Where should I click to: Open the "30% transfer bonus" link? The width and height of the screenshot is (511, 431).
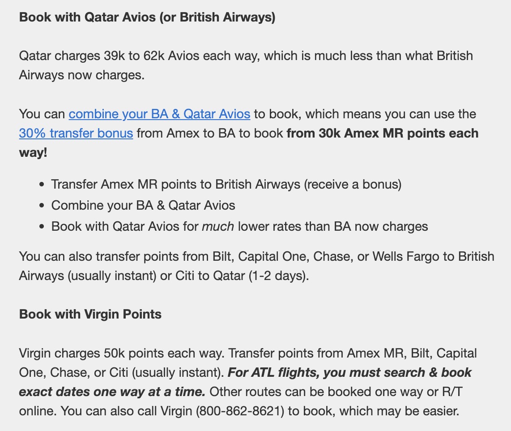[76, 134]
